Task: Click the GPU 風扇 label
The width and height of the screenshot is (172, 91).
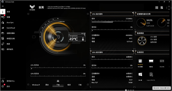Action: 153,39
